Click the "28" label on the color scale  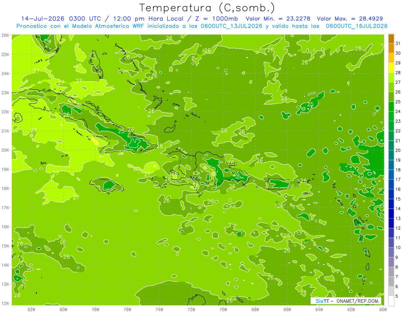click(398, 72)
